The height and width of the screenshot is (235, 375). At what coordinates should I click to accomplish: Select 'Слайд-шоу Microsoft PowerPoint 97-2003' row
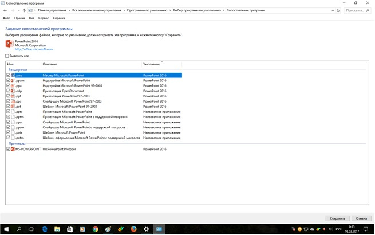[93, 101]
